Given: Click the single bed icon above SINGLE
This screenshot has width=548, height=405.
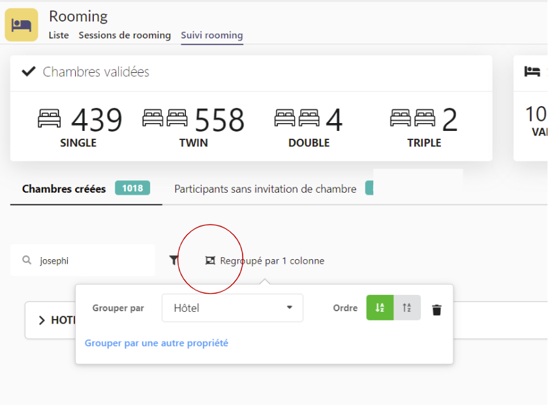Looking at the screenshot, I should tap(50, 119).
